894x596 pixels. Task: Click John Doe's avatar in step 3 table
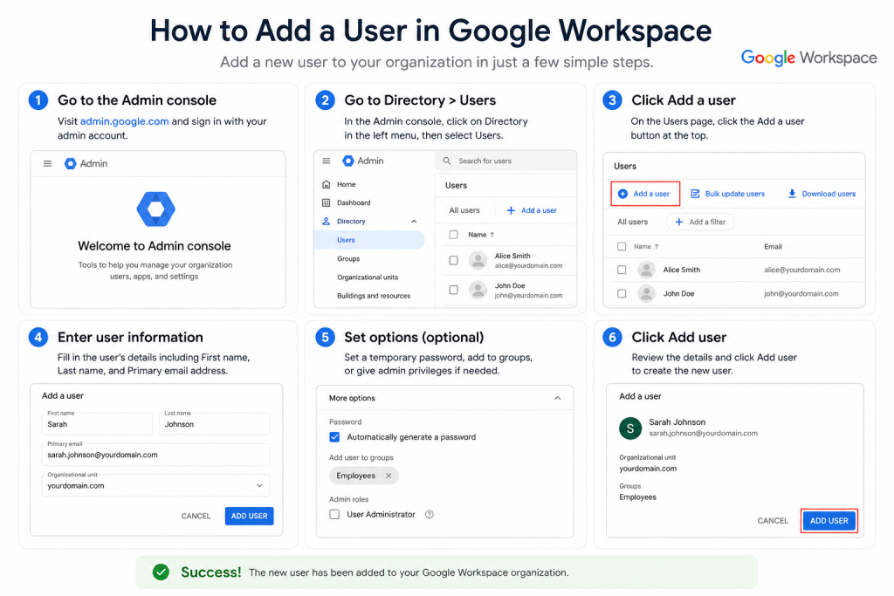click(646, 293)
